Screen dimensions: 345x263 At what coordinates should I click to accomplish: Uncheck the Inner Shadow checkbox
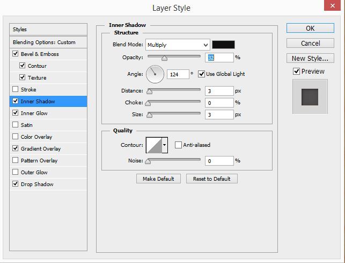tap(15, 101)
